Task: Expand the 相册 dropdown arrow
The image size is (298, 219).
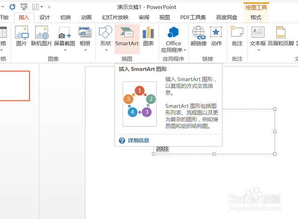Action: (86, 50)
